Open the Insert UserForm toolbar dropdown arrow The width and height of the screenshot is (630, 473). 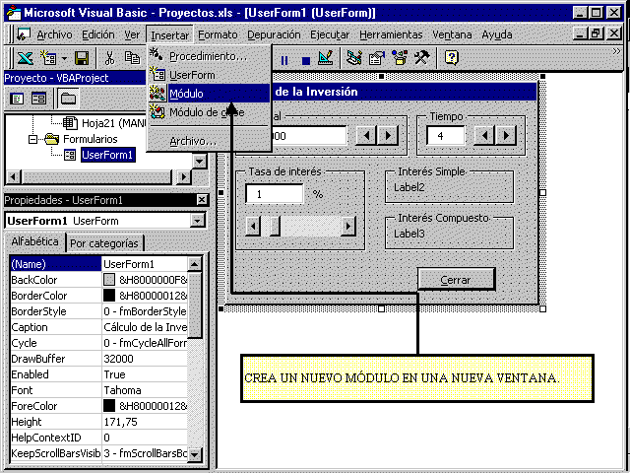[x=64, y=59]
